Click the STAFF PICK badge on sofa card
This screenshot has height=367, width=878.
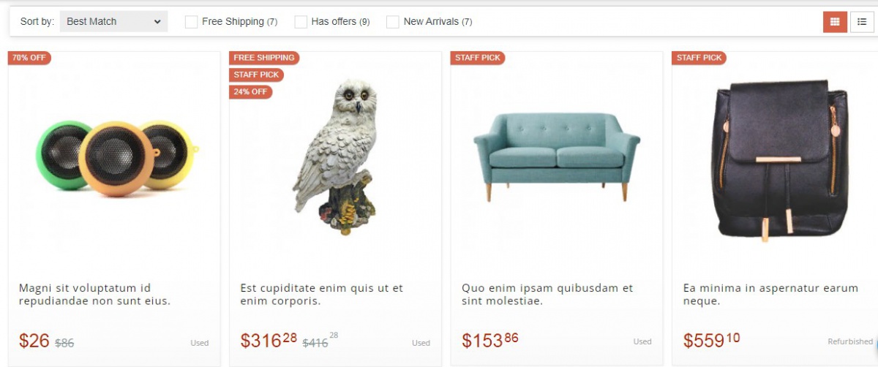(x=477, y=58)
